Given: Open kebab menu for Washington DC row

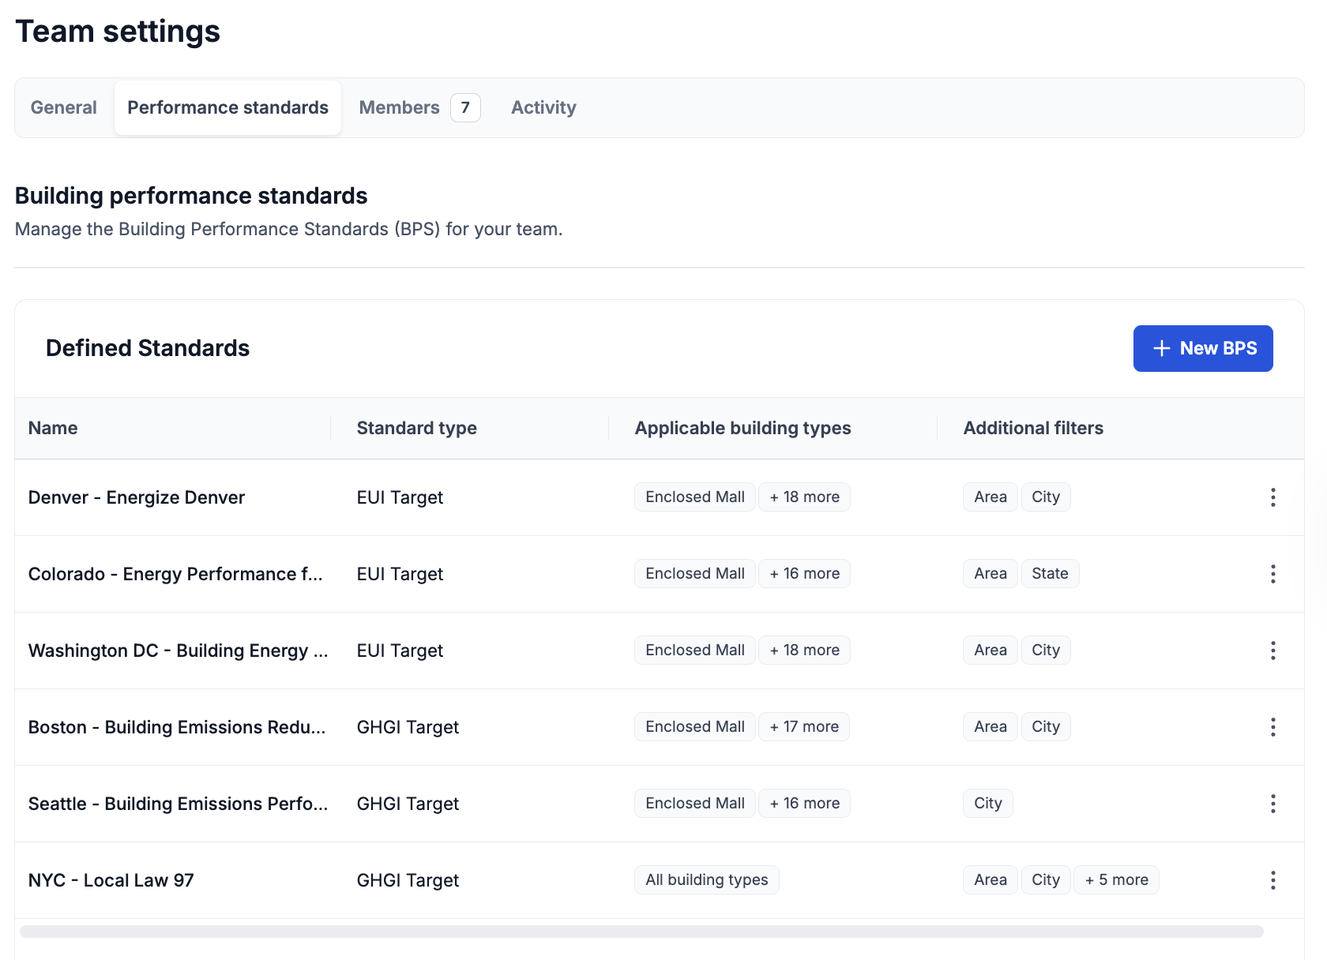Looking at the screenshot, I should click(1272, 651).
